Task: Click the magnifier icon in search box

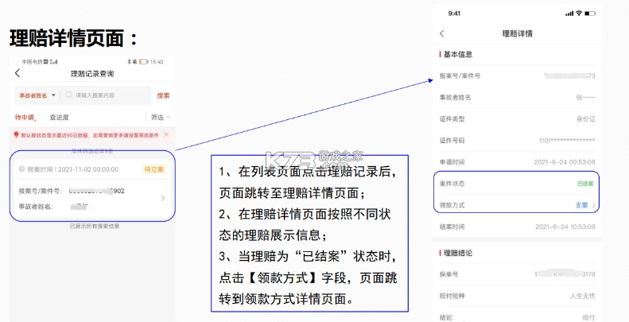Action: click(69, 95)
